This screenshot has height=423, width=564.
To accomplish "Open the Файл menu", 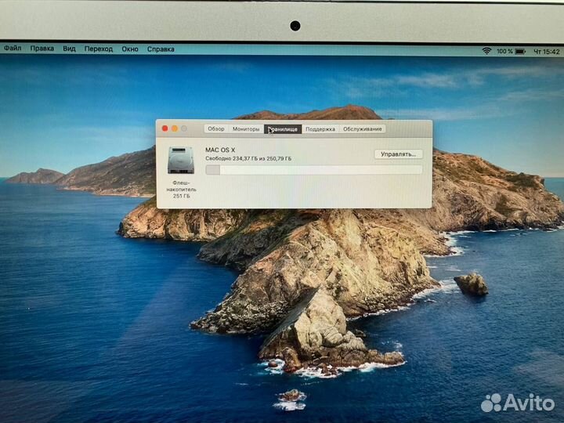I will 13,48.
